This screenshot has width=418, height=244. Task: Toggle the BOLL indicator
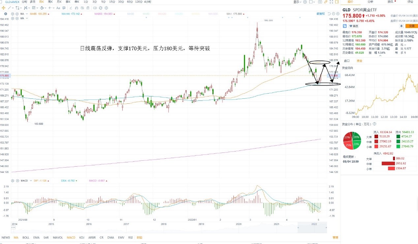click(26, 237)
